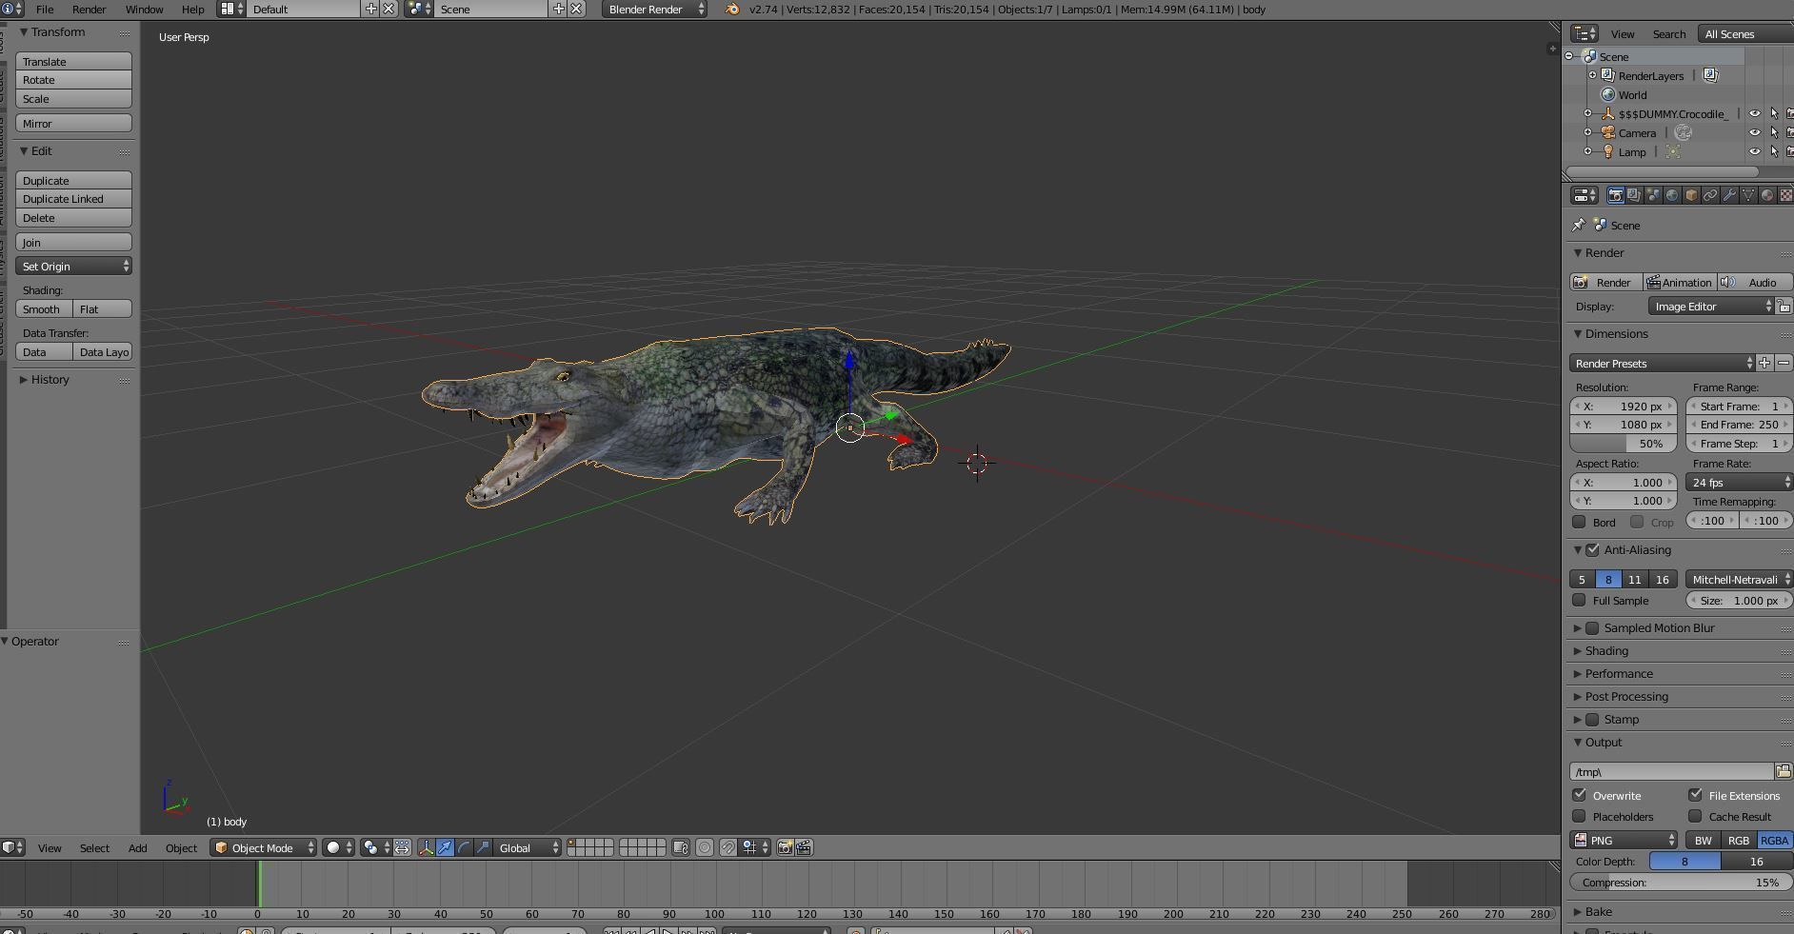This screenshot has width=1794, height=934.
Task: Click the OpenGL render animation clapper icon
Action: tap(804, 847)
